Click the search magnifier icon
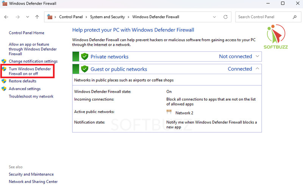 tap(295, 17)
